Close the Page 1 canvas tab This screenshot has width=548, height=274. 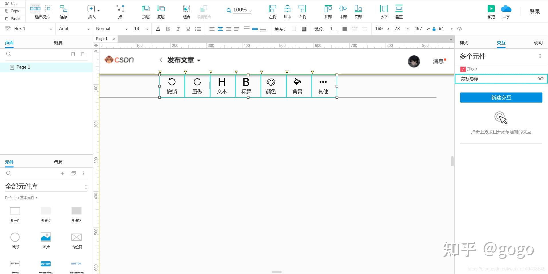point(114,39)
